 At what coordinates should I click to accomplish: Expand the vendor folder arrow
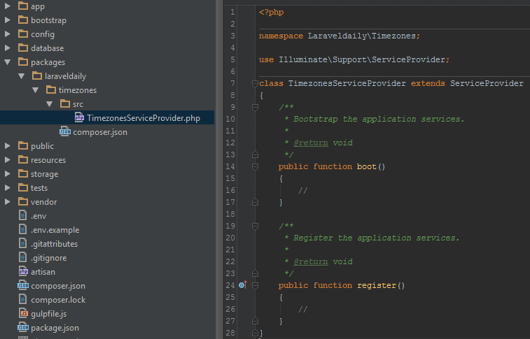8,202
